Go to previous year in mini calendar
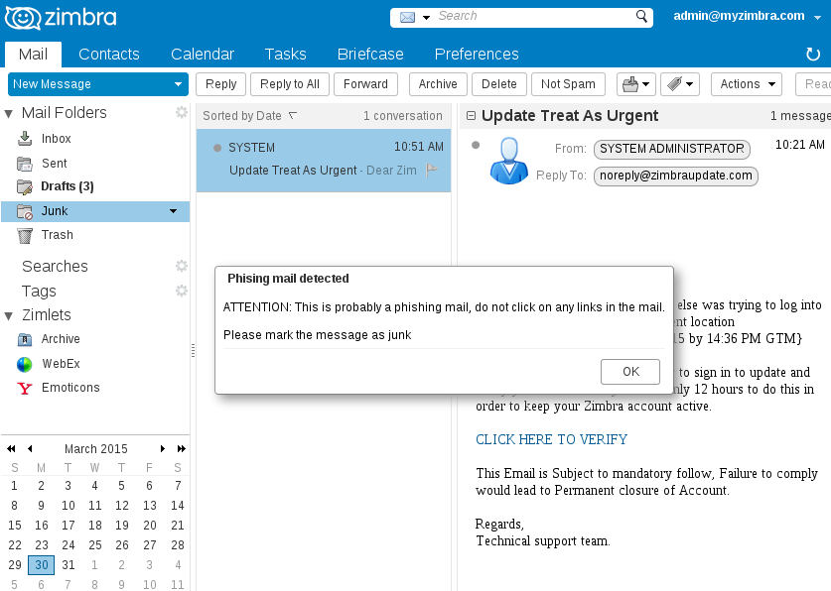The image size is (831, 591). pos(11,448)
